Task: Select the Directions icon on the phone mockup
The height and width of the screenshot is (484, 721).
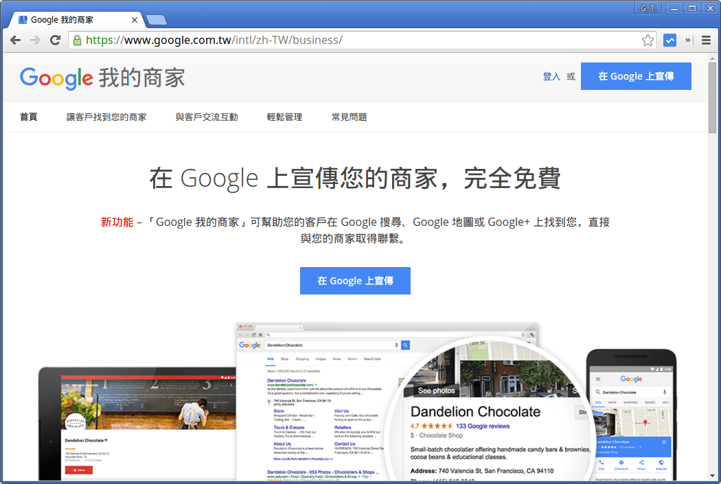Action: coord(621,463)
